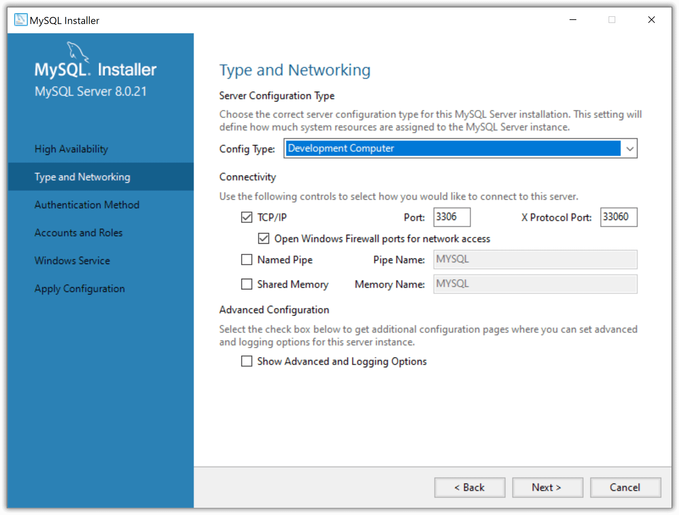Screen dimensions: 679x515
Task: Click the MySQL dolphin logo in sidebar
Action: 78,52
